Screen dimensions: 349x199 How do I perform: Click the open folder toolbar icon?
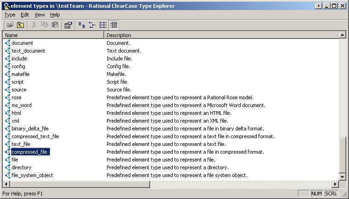point(10,25)
